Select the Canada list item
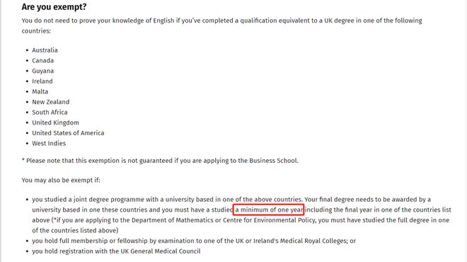Screen dimensions: 467x262 43,60
